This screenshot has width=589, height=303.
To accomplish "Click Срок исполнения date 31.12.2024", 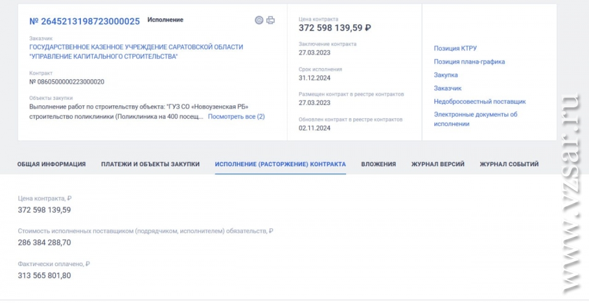I will (x=314, y=78).
